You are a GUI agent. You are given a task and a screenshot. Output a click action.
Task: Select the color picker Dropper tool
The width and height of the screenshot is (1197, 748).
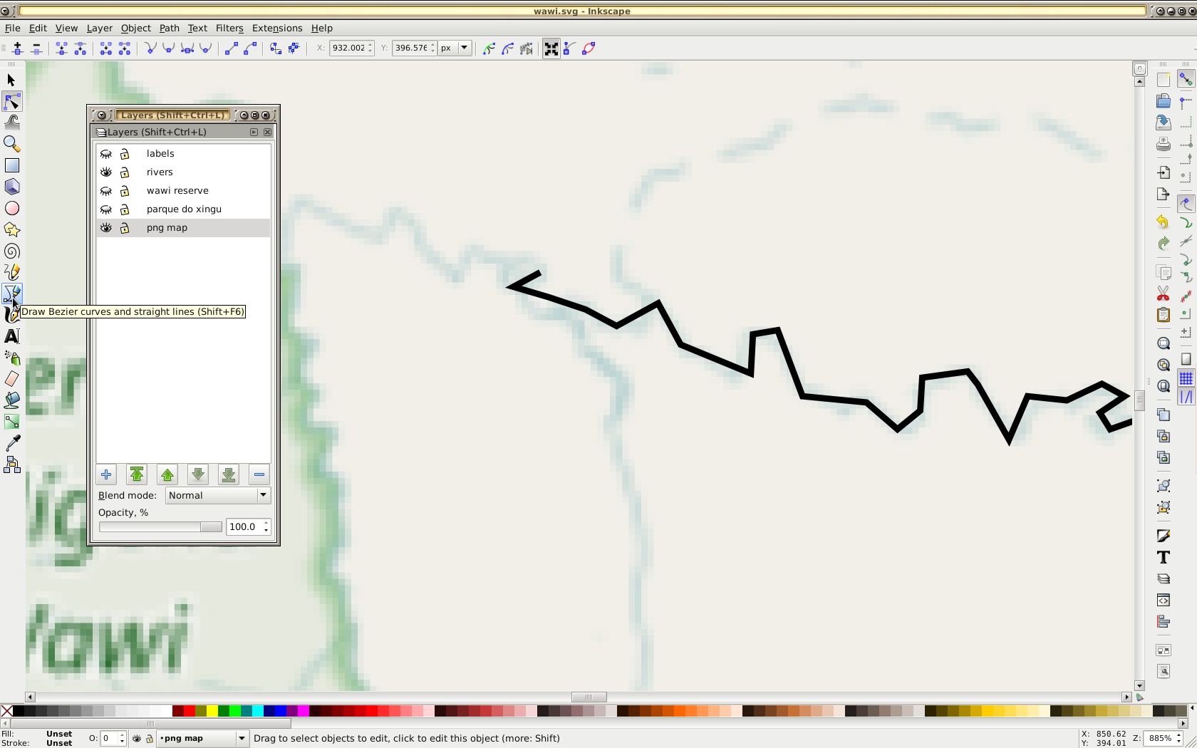click(x=12, y=444)
